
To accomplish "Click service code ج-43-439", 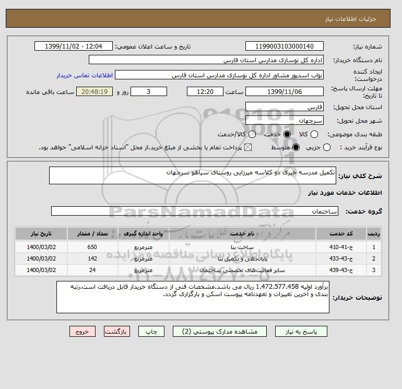I will coord(341,270).
